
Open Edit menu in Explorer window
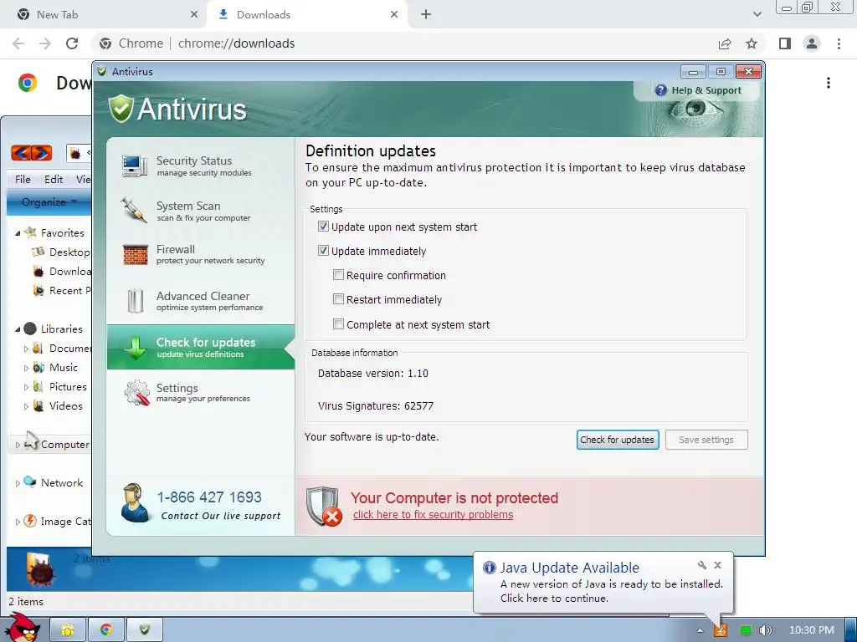(54, 179)
